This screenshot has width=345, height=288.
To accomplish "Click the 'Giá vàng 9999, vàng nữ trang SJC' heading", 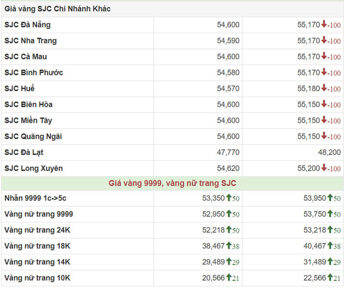I will coord(172,183).
